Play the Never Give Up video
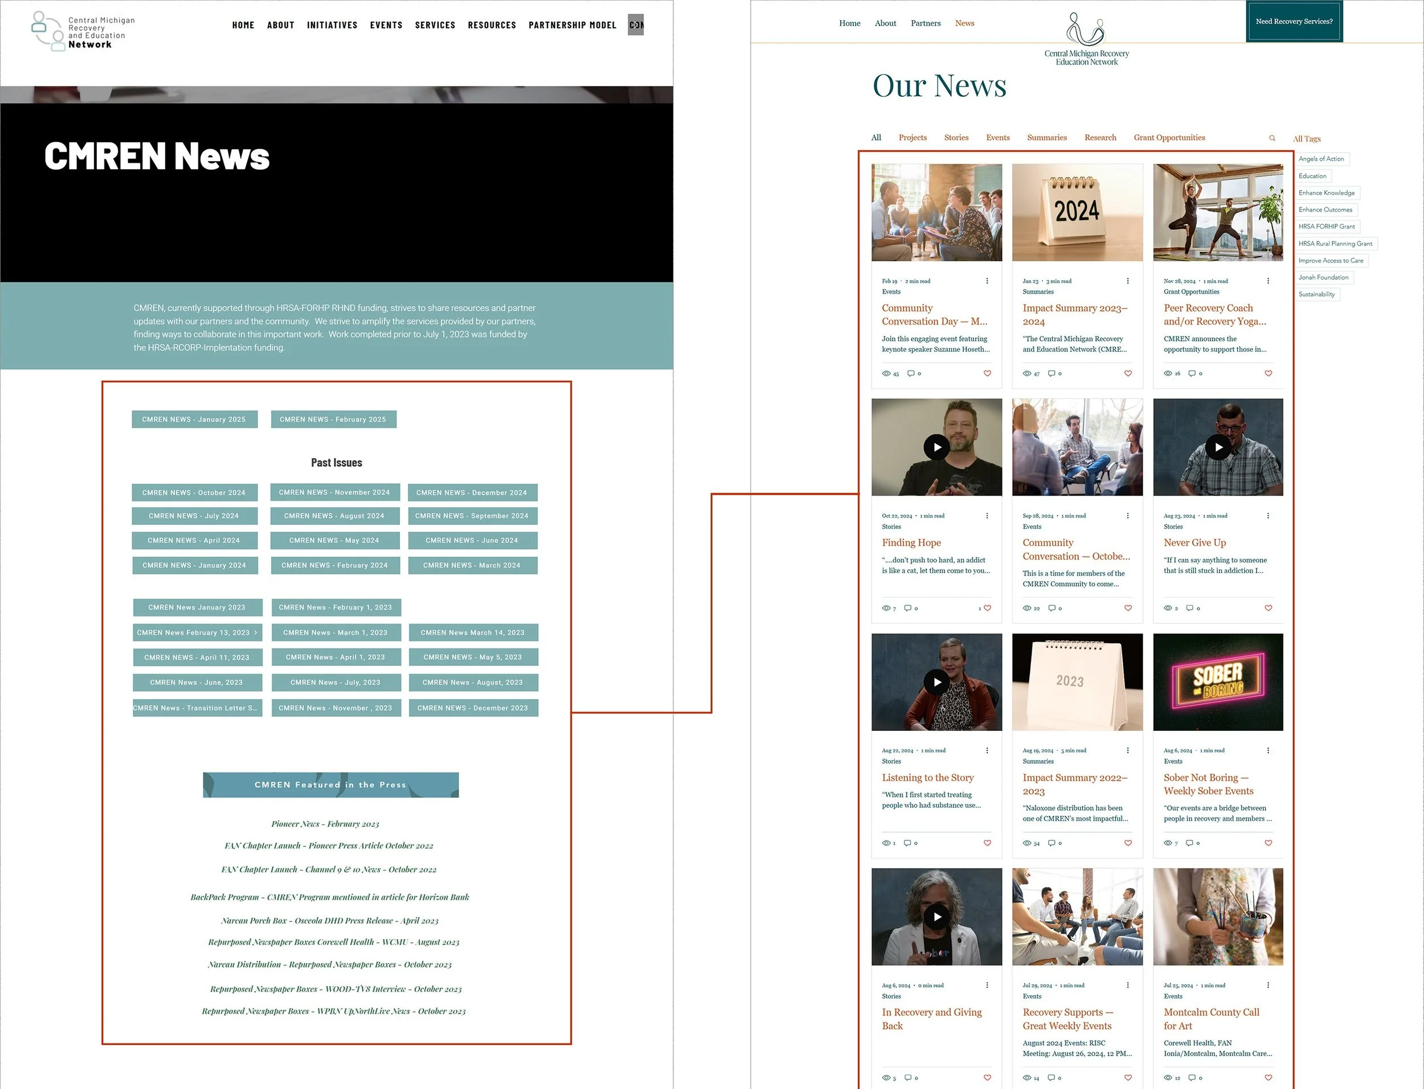 (1218, 447)
